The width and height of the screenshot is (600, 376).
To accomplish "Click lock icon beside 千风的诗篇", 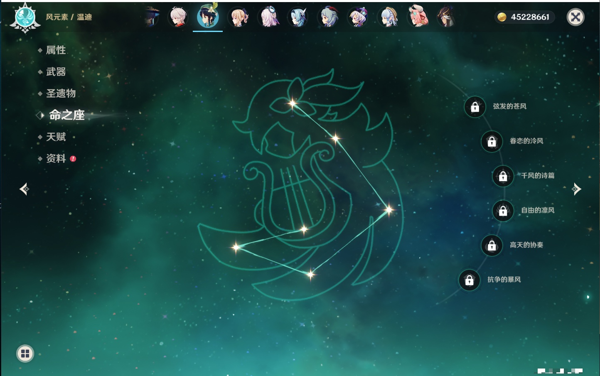I will tap(503, 176).
